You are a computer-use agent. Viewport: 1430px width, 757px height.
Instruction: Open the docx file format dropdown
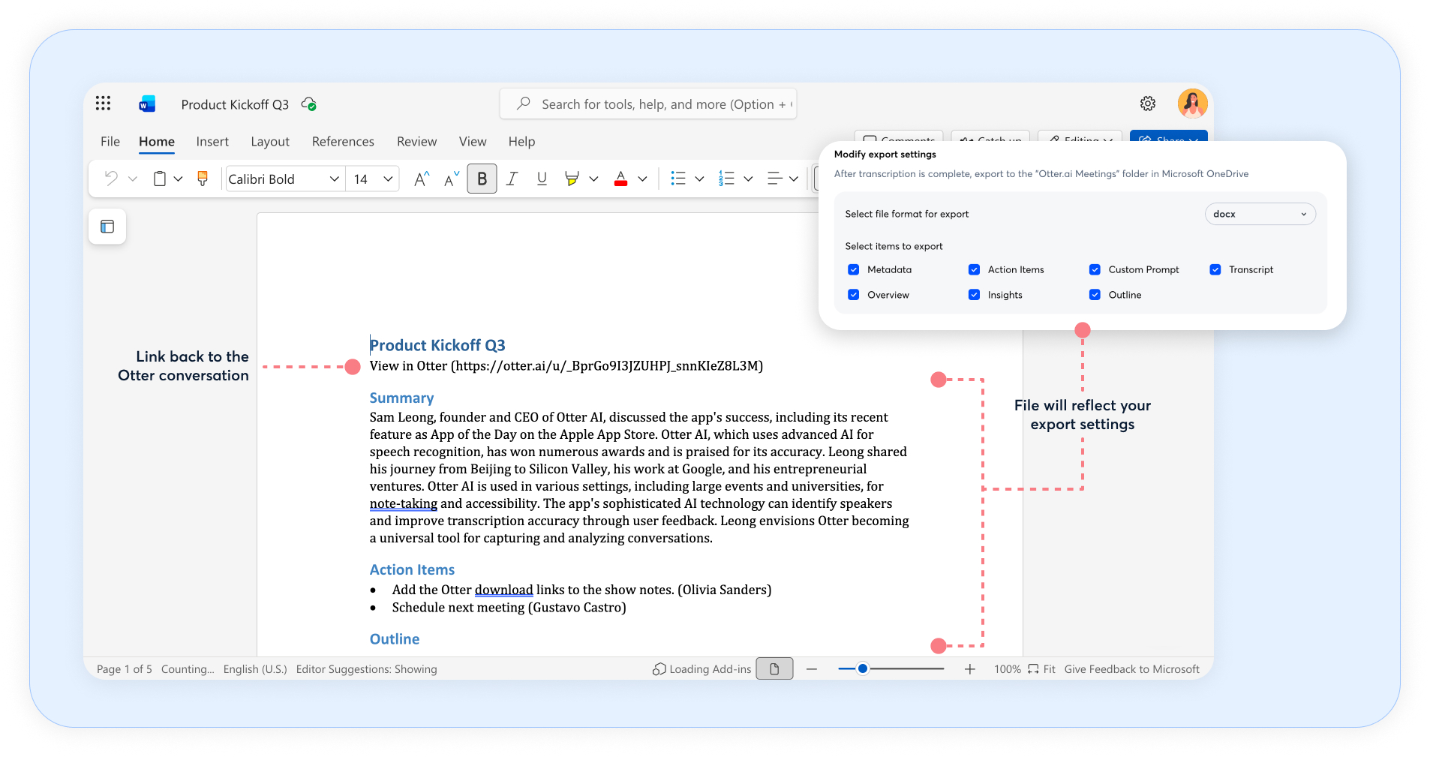(x=1260, y=214)
